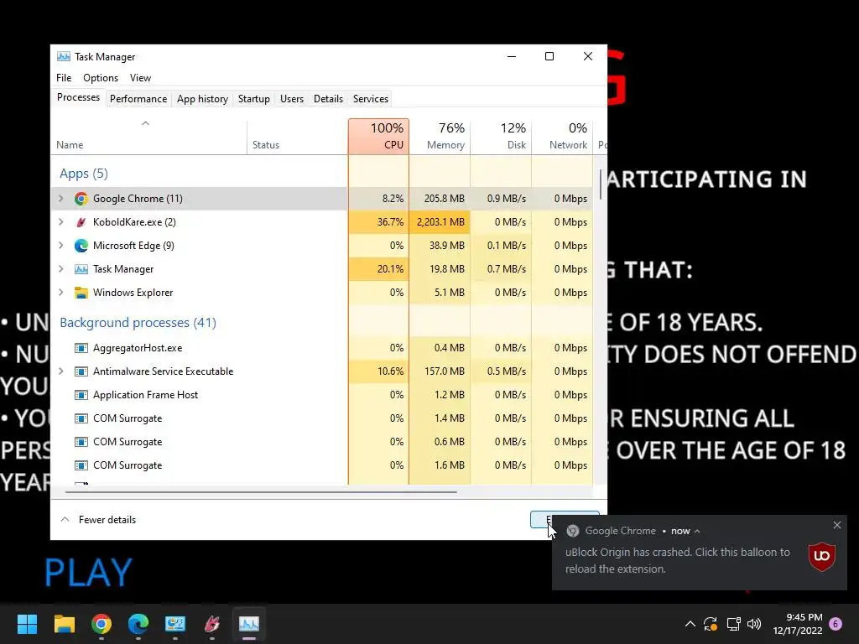Show hidden system tray icons
This screenshot has width=859, height=644.
[x=690, y=624]
